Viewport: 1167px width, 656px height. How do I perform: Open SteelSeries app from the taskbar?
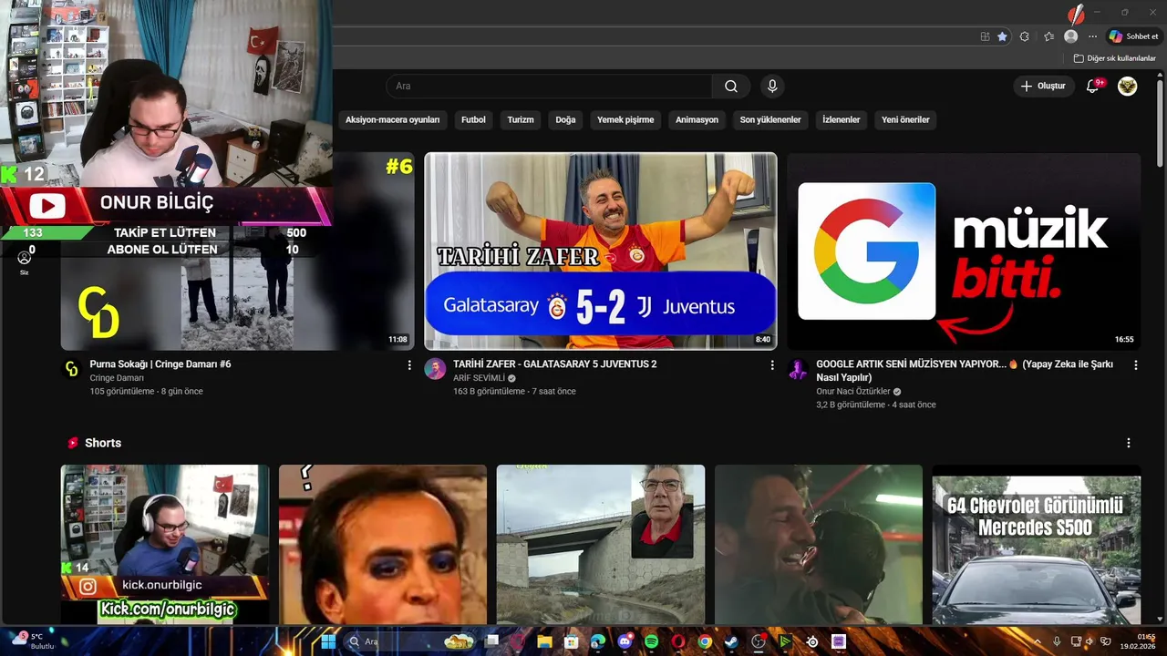[811, 641]
